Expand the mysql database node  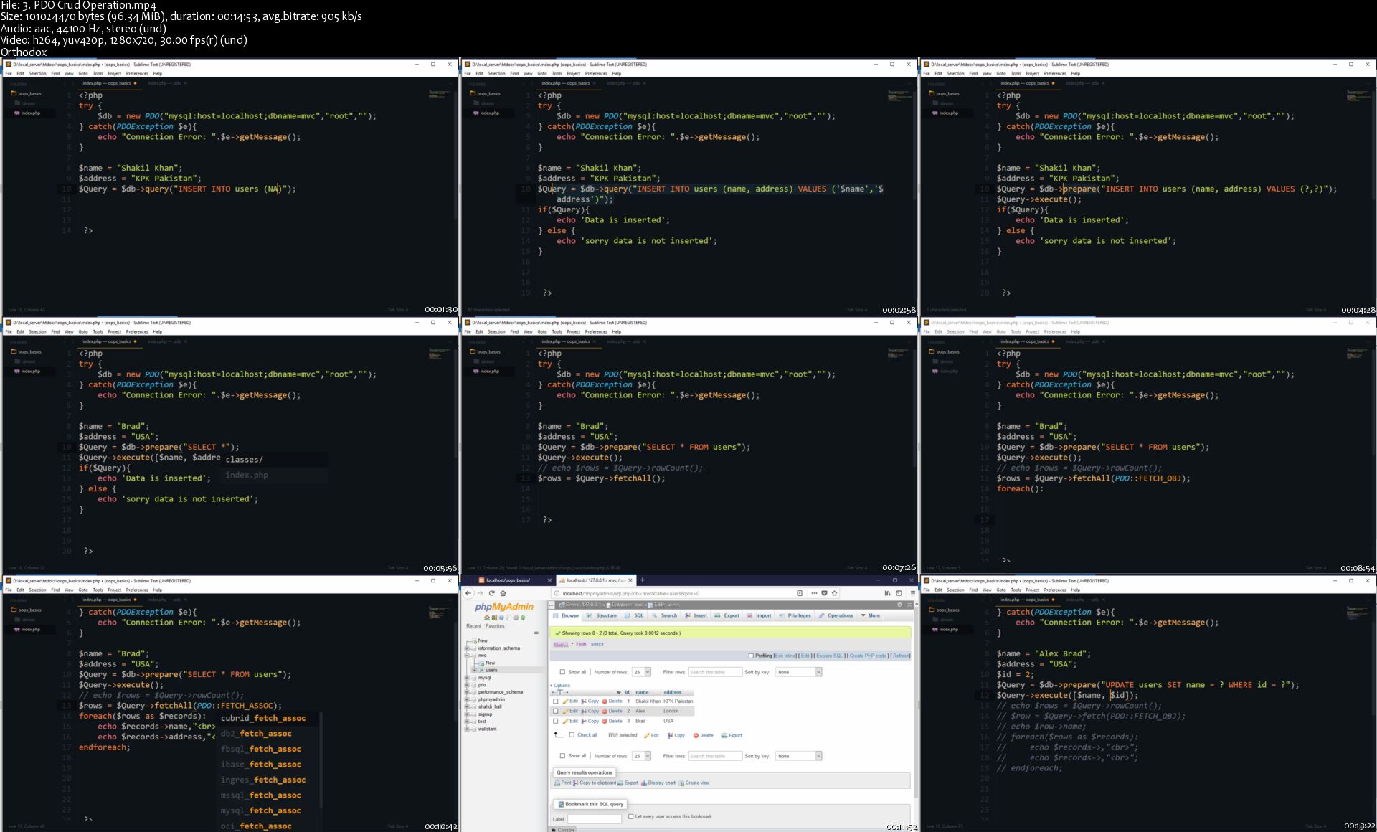coord(468,678)
